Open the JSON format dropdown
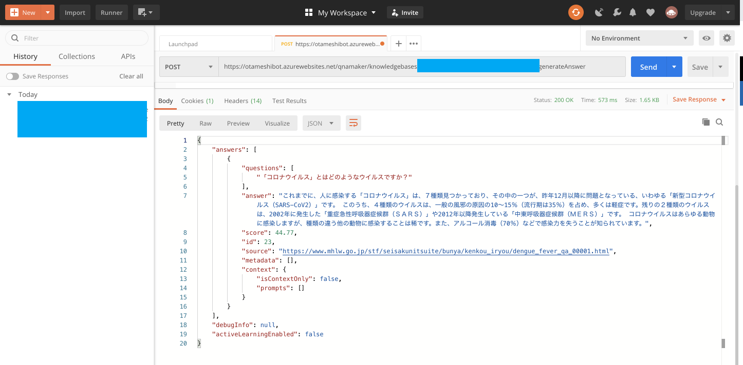This screenshot has height=365, width=743. (x=321, y=123)
